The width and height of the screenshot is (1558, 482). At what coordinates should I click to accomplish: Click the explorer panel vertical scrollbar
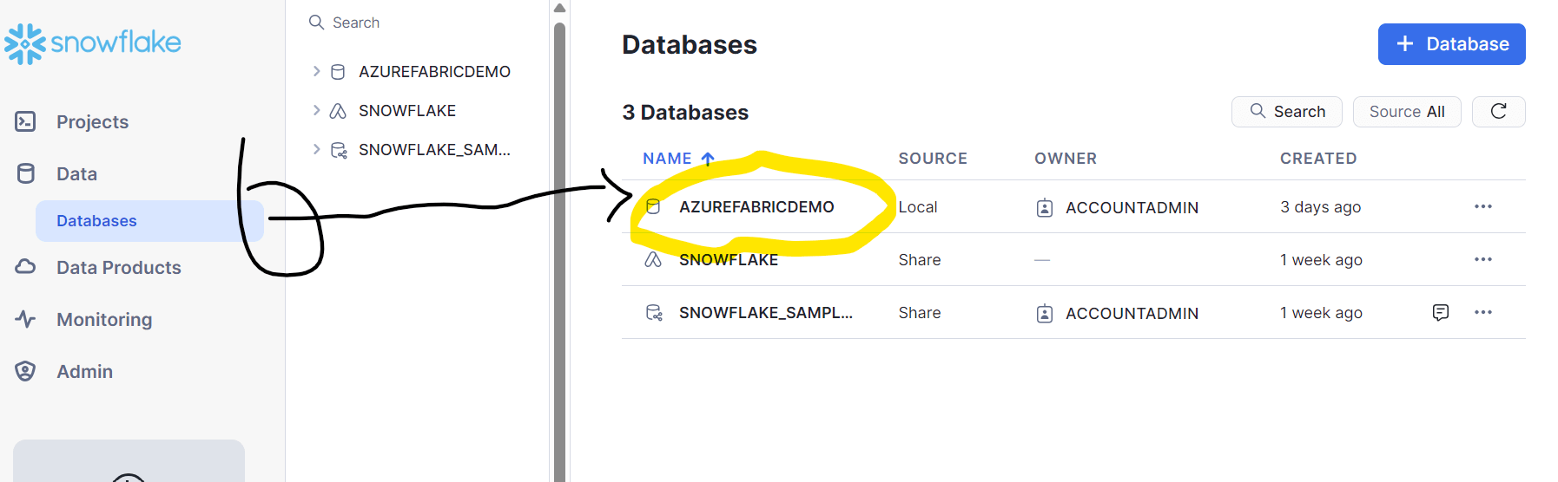click(559, 243)
